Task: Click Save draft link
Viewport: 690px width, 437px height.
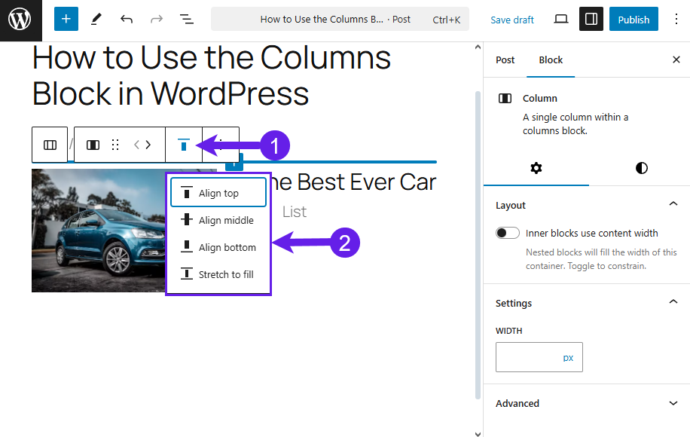Action: click(x=512, y=20)
